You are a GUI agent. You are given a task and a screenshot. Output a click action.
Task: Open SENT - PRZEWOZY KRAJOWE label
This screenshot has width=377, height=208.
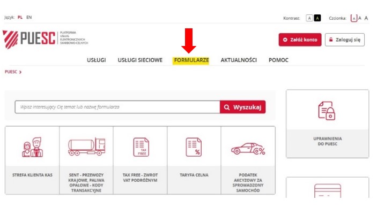coord(86,182)
